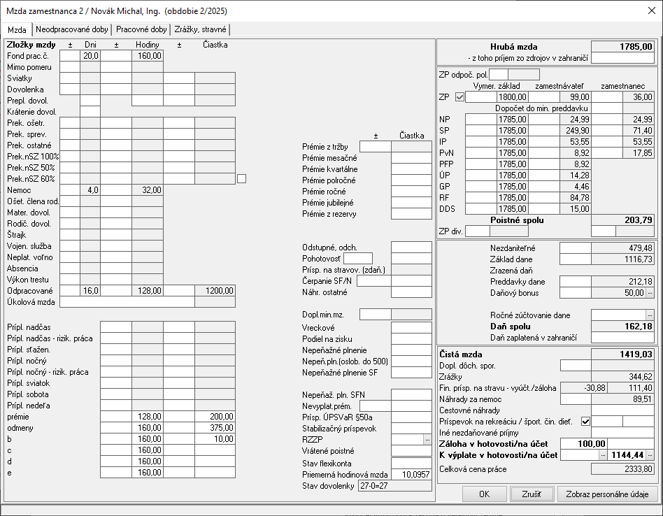Click Zobraz personálne údaje button
663x516 pixels.
click(607, 494)
